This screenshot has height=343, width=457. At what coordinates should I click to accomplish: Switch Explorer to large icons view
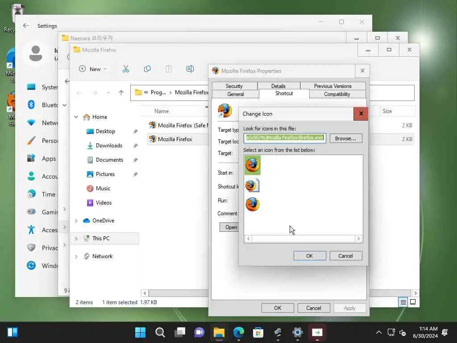tap(413, 302)
